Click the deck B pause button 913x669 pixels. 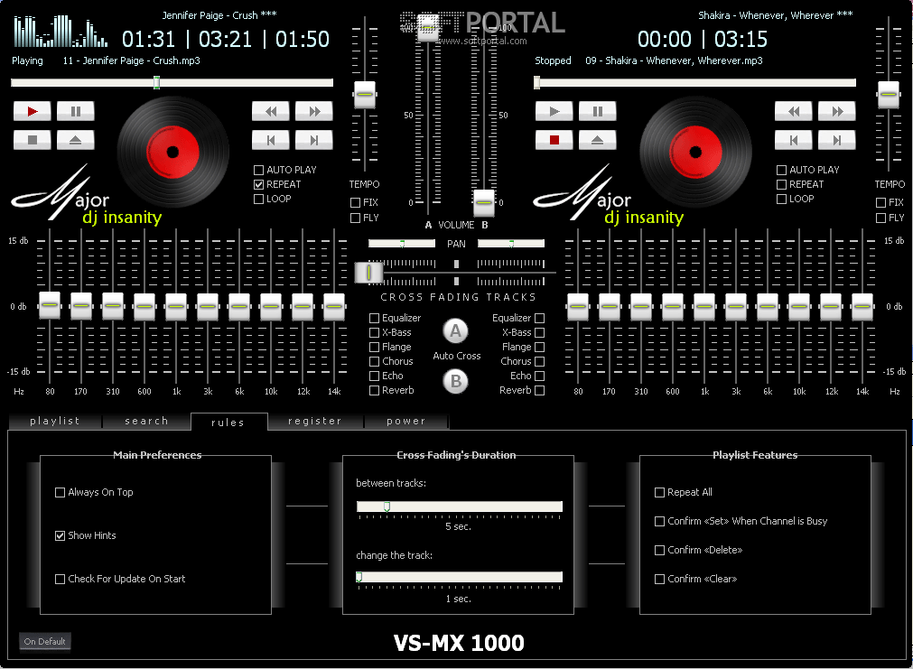point(598,111)
